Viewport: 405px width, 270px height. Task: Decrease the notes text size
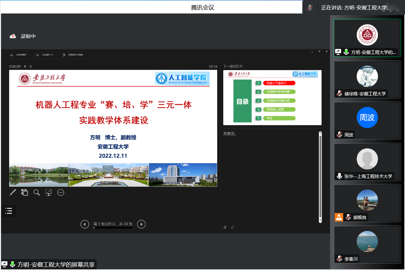pyautogui.click(x=232, y=227)
